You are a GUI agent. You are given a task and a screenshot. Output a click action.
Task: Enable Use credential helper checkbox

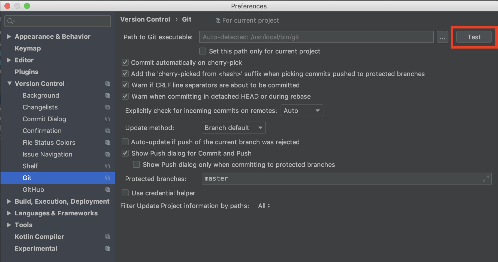(125, 193)
